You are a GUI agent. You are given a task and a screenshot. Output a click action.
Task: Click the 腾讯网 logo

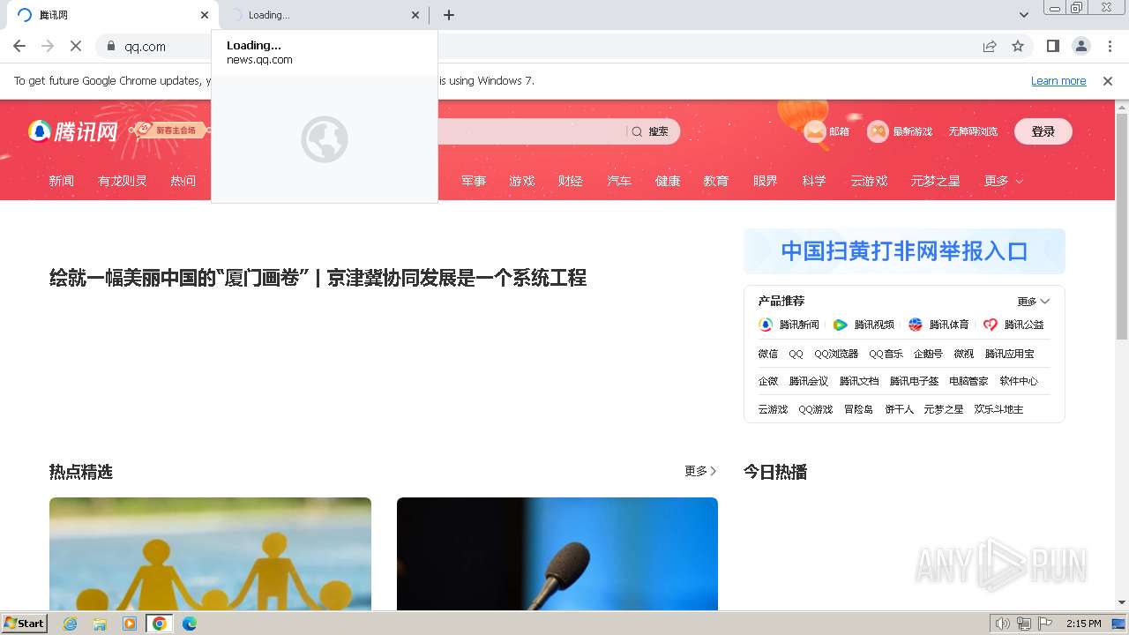(73, 131)
